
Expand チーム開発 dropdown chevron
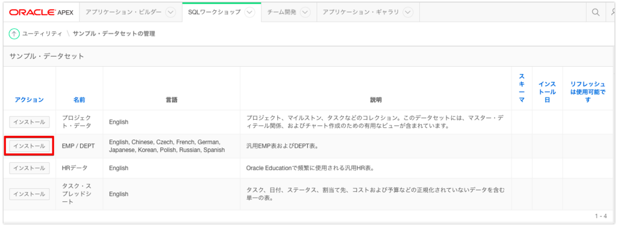pos(305,12)
